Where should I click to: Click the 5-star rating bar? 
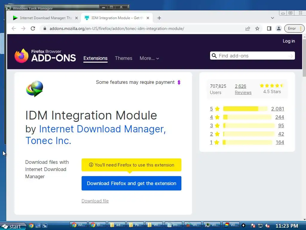pyautogui.click(x=245, y=109)
